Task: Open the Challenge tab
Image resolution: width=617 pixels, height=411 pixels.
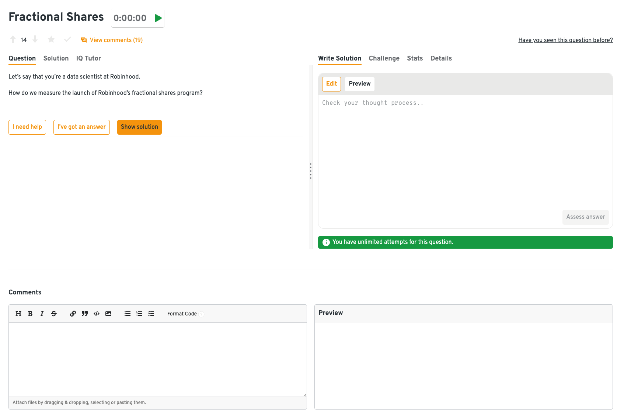Action: [x=384, y=58]
